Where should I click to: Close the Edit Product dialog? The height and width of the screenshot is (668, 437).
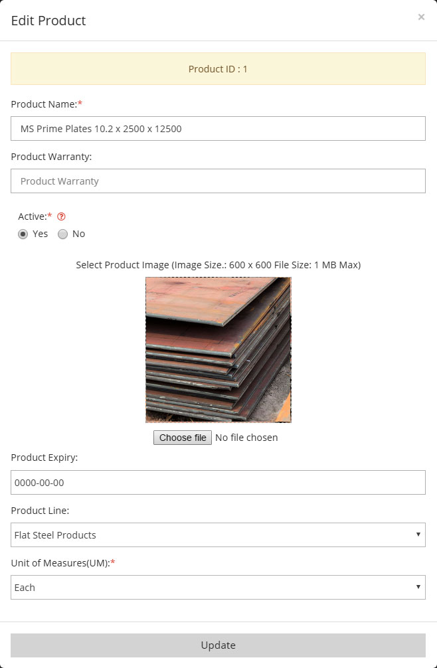point(421,17)
